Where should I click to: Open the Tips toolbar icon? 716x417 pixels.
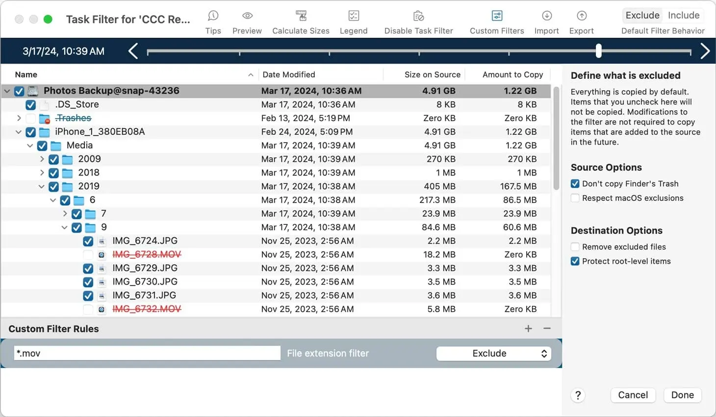click(213, 16)
